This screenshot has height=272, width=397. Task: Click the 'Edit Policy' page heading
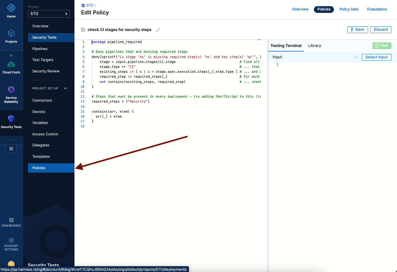[x=95, y=13]
